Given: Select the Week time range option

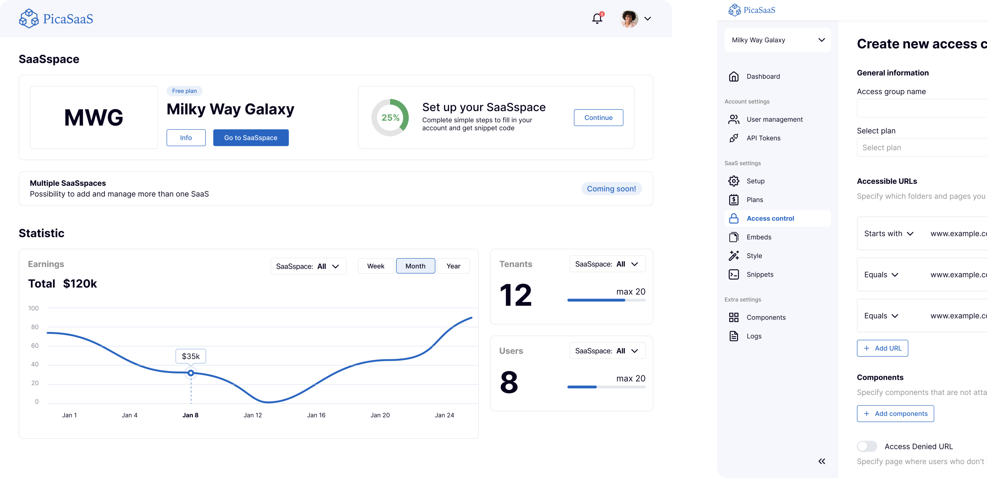Looking at the screenshot, I should pos(376,266).
